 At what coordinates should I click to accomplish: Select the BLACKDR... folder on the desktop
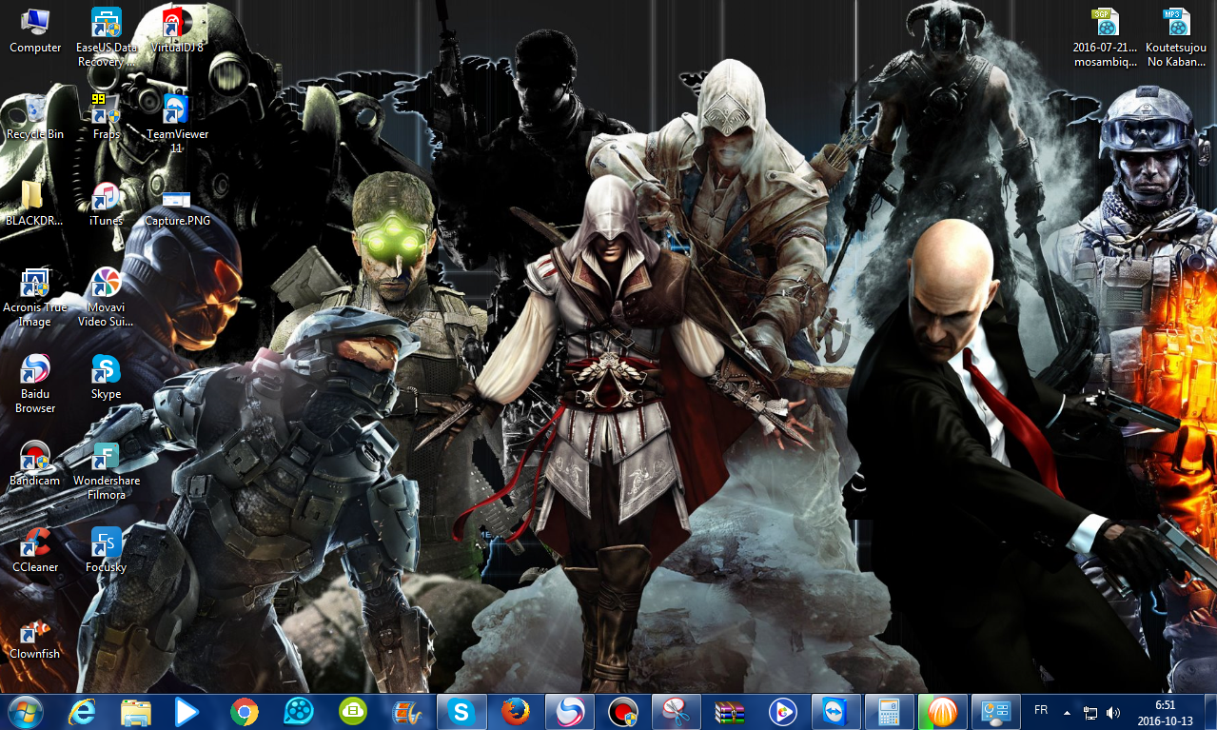(34, 204)
